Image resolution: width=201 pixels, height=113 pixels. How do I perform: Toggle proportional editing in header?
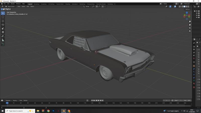point(103,7)
